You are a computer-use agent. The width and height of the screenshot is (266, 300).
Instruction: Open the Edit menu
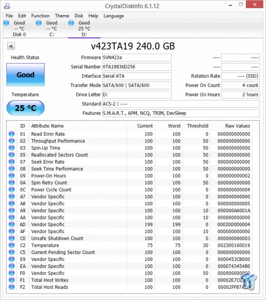[x=22, y=16]
